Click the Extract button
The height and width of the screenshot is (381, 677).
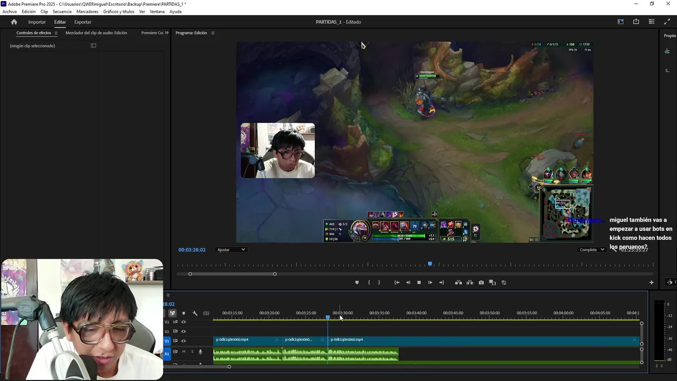470,283
